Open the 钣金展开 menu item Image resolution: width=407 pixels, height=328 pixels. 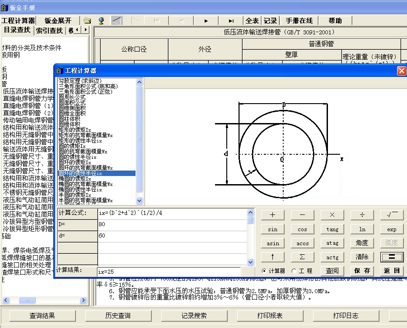(58, 21)
